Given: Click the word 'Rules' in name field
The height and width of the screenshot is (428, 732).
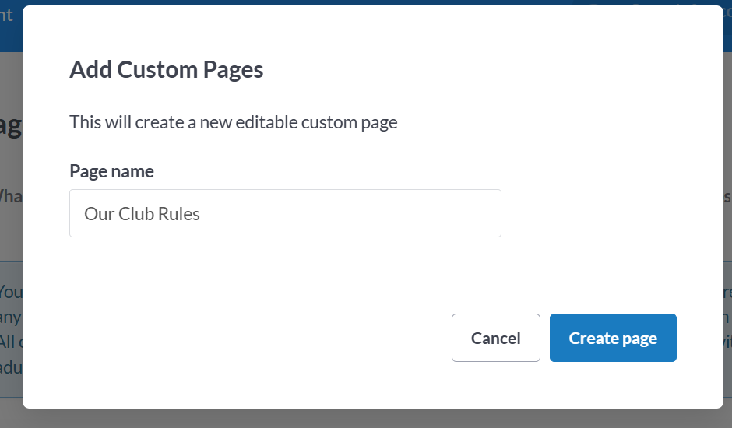Looking at the screenshot, I should pos(180,213).
